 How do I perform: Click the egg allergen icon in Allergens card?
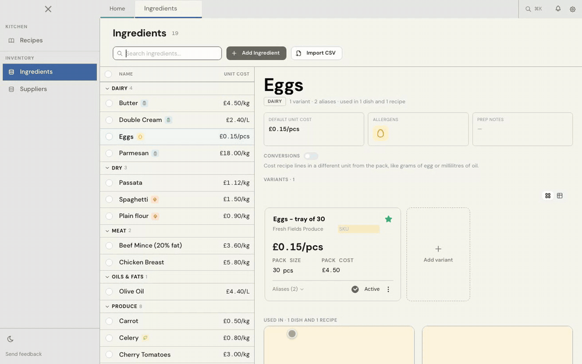tap(381, 133)
